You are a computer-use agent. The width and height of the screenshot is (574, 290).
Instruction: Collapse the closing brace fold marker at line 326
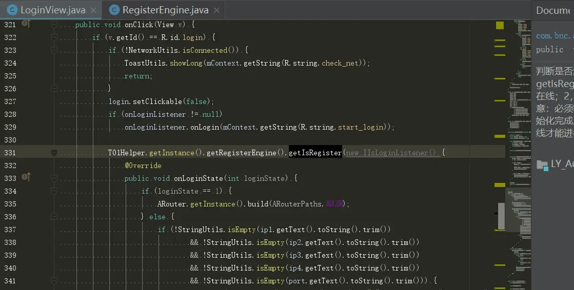[54, 89]
